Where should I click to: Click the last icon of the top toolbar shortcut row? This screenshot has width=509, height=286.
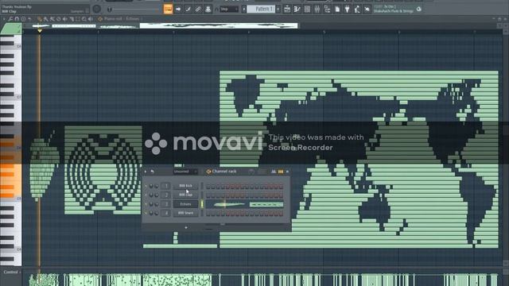367,10
